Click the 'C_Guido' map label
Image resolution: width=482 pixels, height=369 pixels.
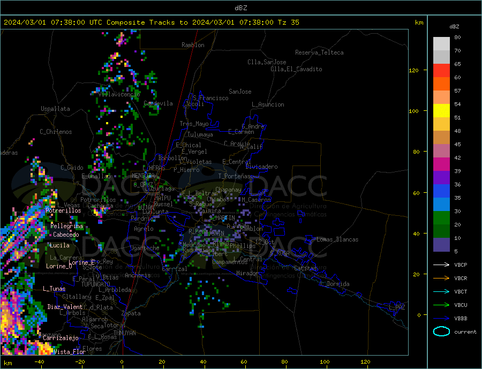(x=72, y=168)
